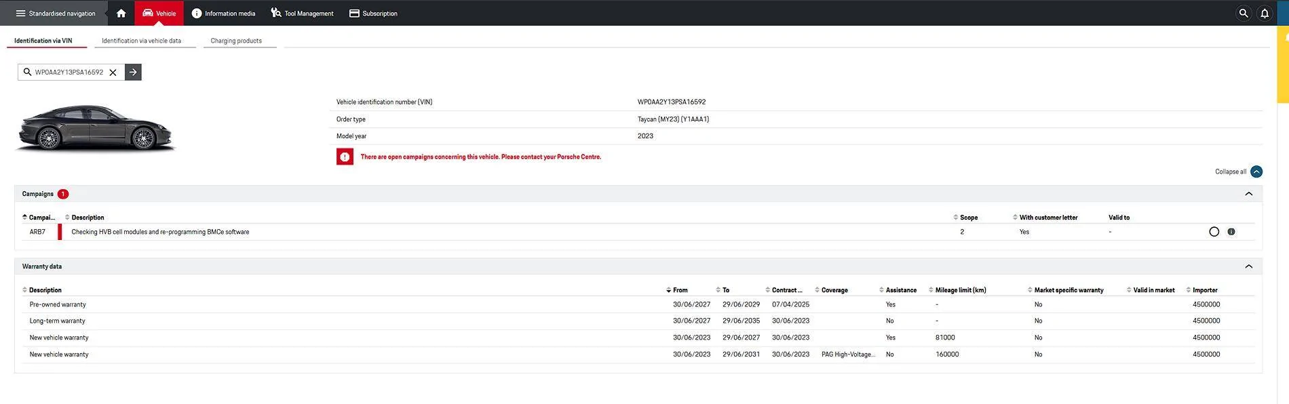Open the Vehicle tab

[159, 13]
